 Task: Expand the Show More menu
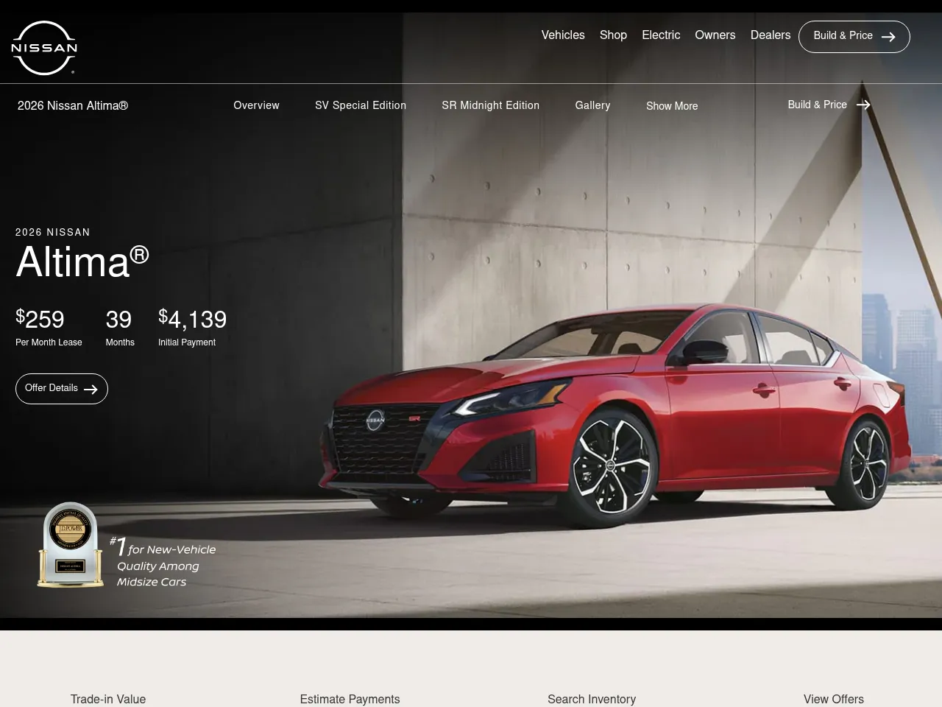pos(671,106)
